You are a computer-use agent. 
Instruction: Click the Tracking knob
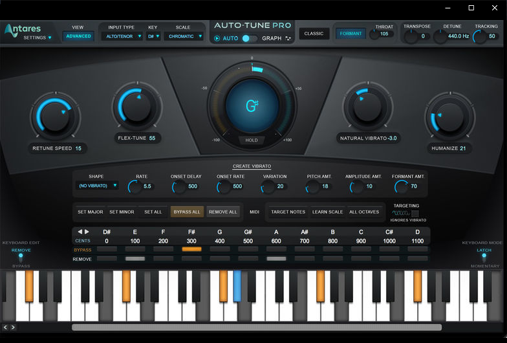[480, 36]
